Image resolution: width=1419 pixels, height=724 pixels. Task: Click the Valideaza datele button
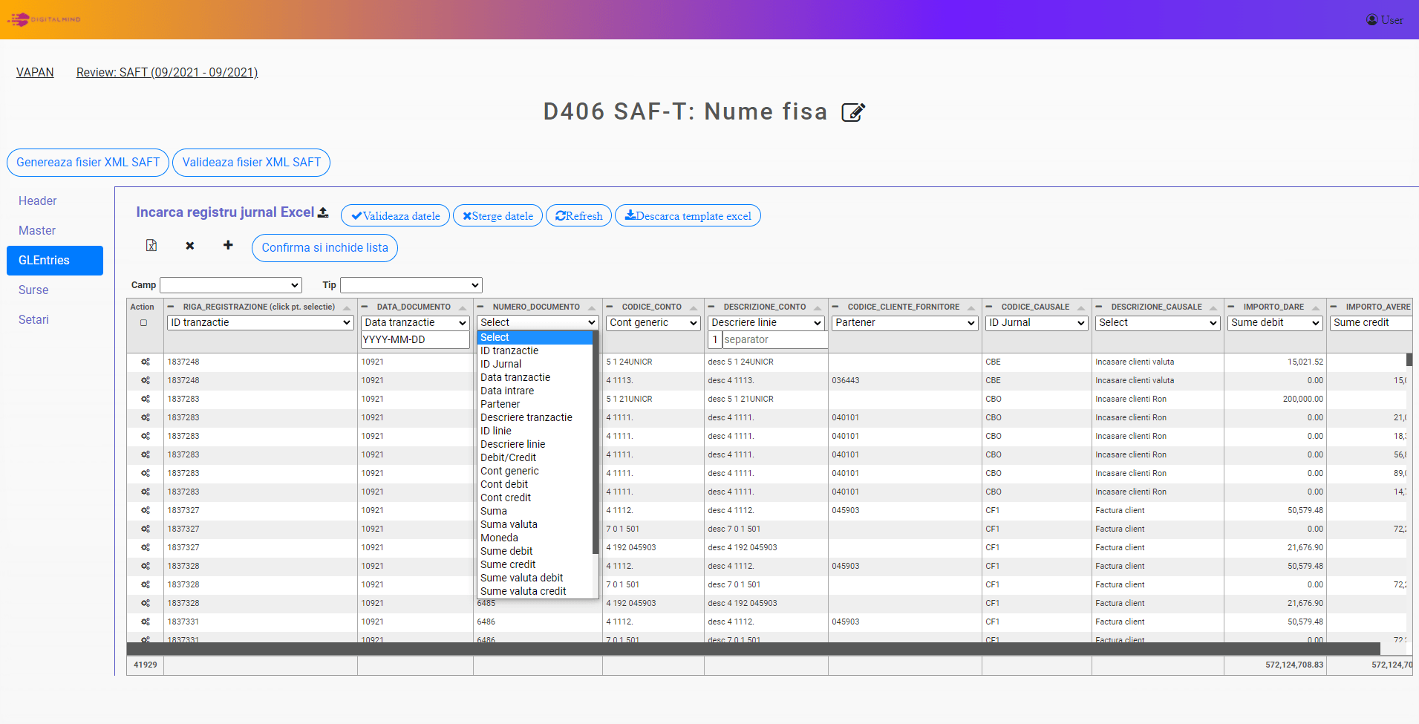tap(395, 216)
